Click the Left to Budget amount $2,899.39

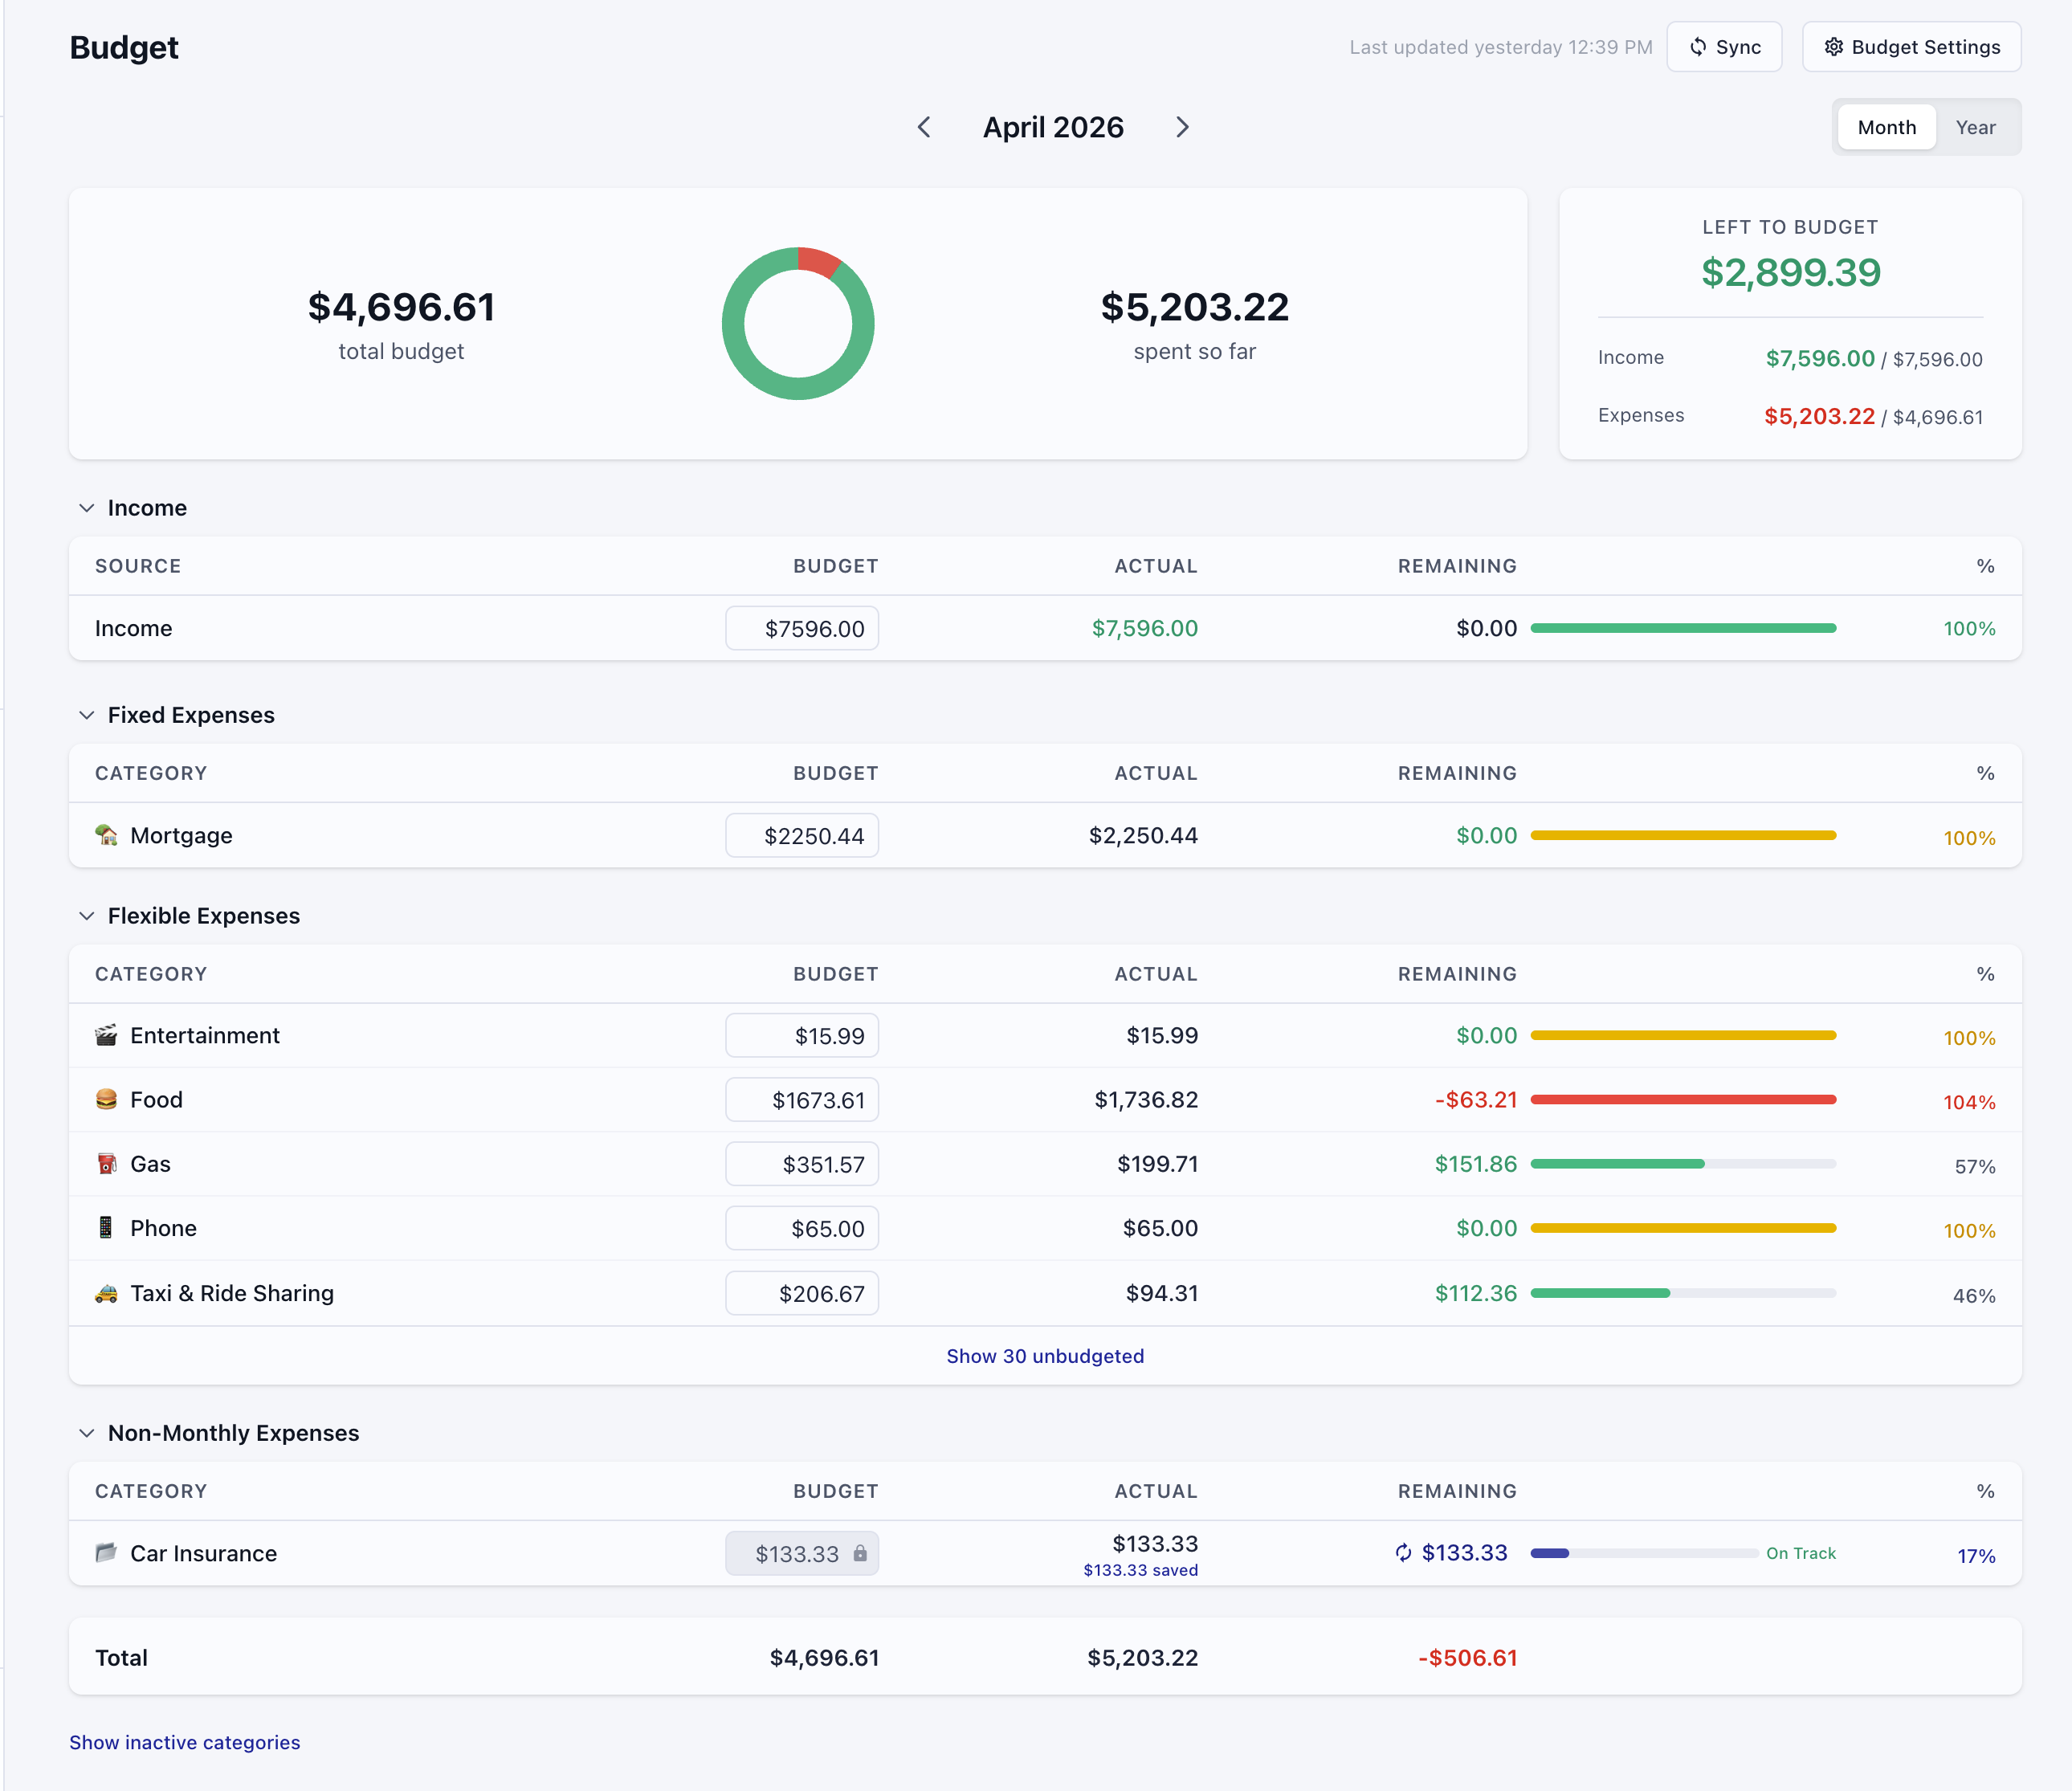pyautogui.click(x=1790, y=272)
